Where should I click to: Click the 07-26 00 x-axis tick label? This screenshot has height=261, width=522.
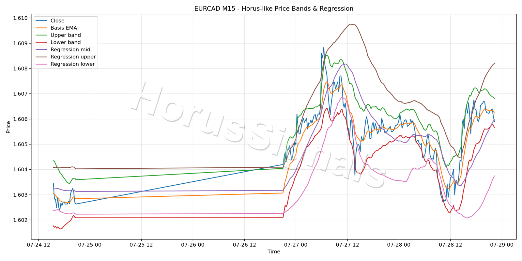coord(193,245)
